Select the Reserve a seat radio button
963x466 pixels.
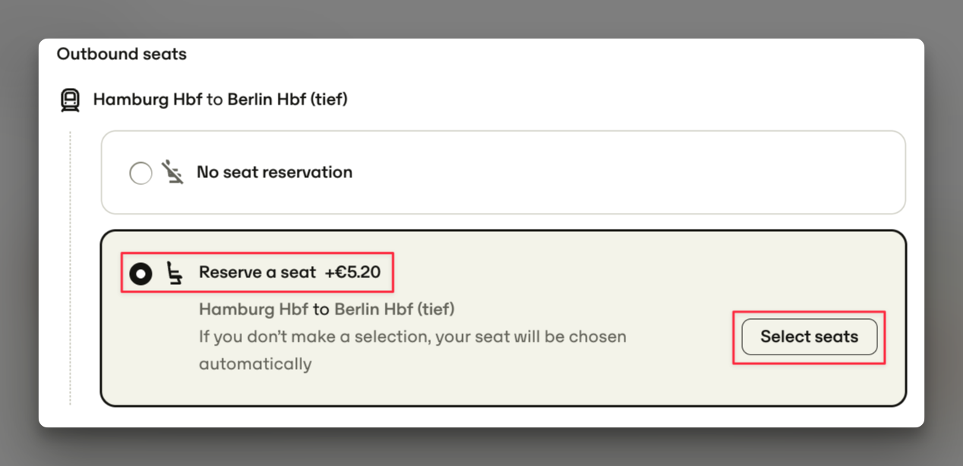[x=140, y=273]
